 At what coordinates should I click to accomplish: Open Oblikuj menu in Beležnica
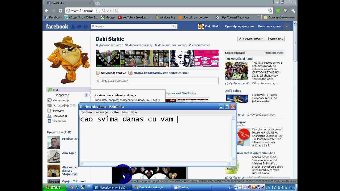pyautogui.click(x=114, y=112)
